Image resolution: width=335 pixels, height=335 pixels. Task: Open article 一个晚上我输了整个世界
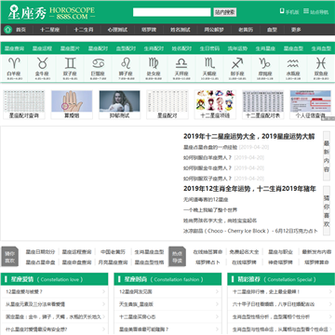coord(210,210)
